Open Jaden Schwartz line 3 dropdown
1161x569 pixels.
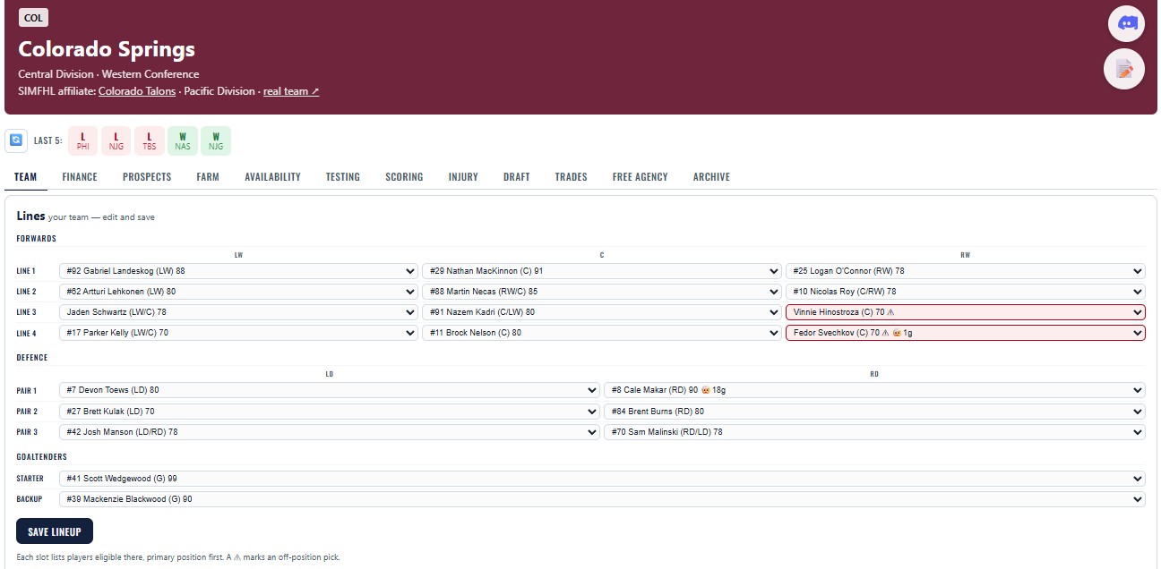[238, 312]
